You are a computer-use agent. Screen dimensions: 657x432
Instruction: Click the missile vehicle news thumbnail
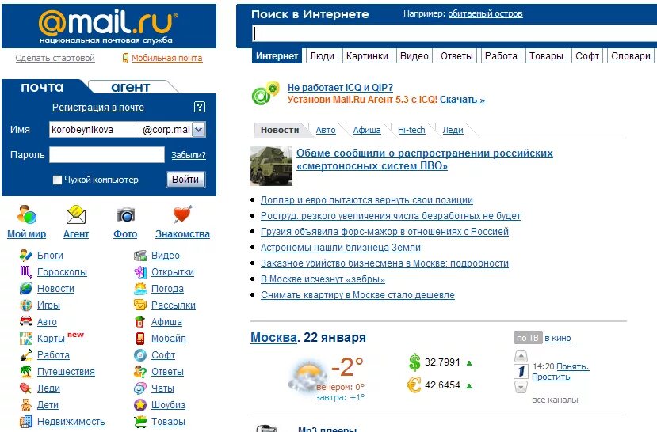pos(271,165)
